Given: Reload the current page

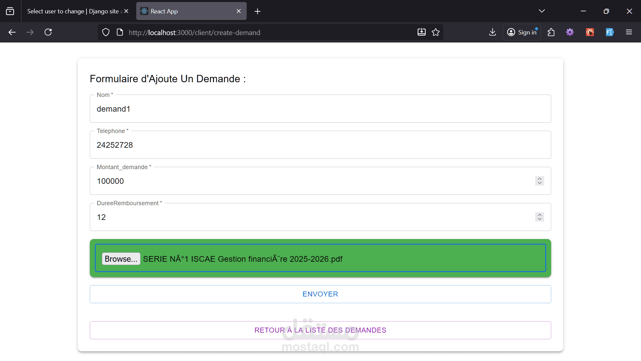Looking at the screenshot, I should (x=48, y=32).
